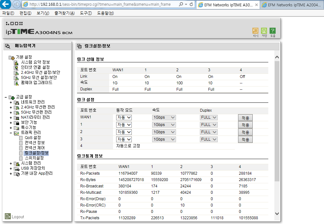Open the 도구(T) menu
This screenshot has width=324, height=224.
click(x=86, y=13)
